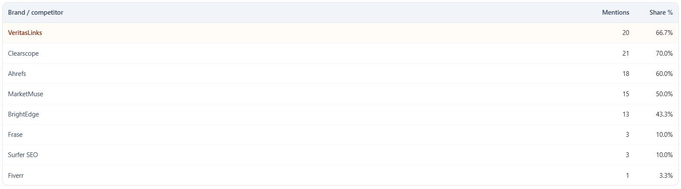Image resolution: width=681 pixels, height=189 pixels.
Task: Click VeritasLinks mentions count of 20
Action: pos(625,33)
